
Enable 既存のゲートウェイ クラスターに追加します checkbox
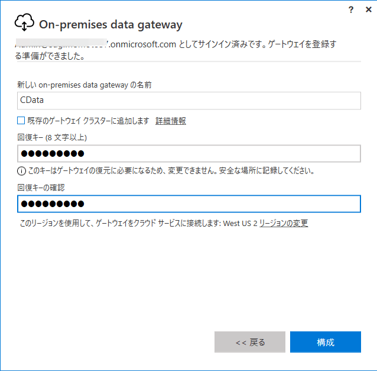[21, 121]
